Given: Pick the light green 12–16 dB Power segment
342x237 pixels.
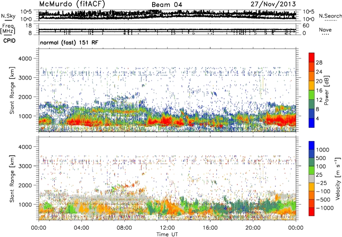Looking at the screenshot, I should [x=312, y=95].
